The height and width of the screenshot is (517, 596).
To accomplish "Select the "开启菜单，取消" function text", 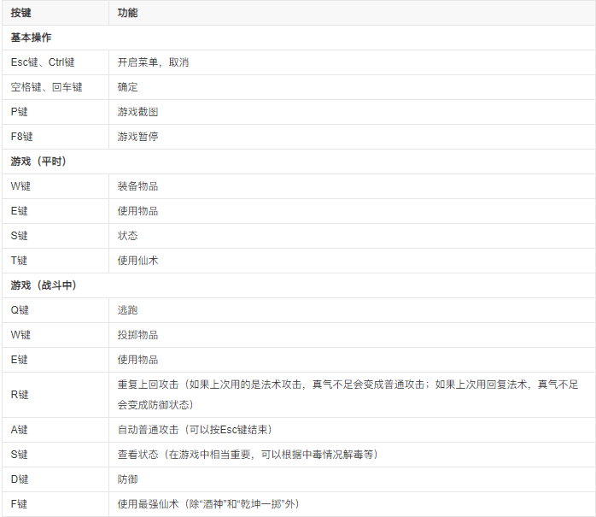I will click(x=153, y=62).
